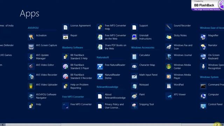Open the AVS4YOU Help icon
The width and height of the screenshot is (224, 126).
click(x=31, y=106)
